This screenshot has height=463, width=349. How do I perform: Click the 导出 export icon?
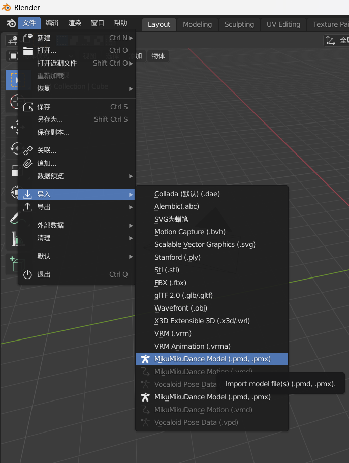28,207
